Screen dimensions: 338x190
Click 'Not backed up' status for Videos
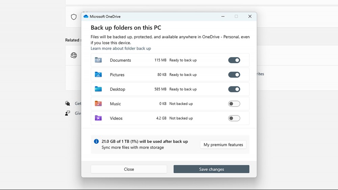point(181,118)
